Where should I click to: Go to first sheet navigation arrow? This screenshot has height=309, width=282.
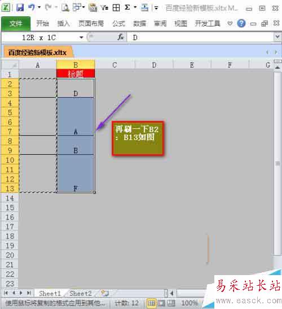coord(6,293)
